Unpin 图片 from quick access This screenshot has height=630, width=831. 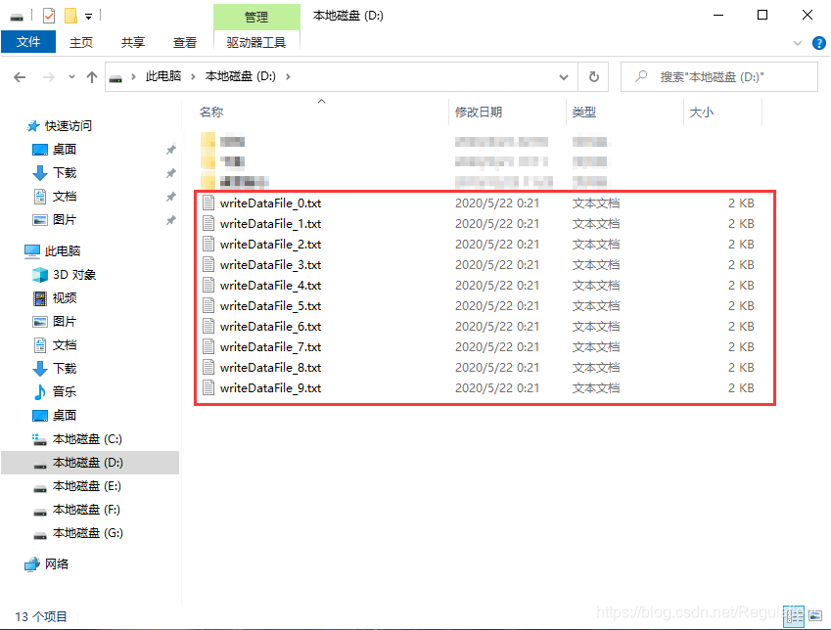coord(171,219)
